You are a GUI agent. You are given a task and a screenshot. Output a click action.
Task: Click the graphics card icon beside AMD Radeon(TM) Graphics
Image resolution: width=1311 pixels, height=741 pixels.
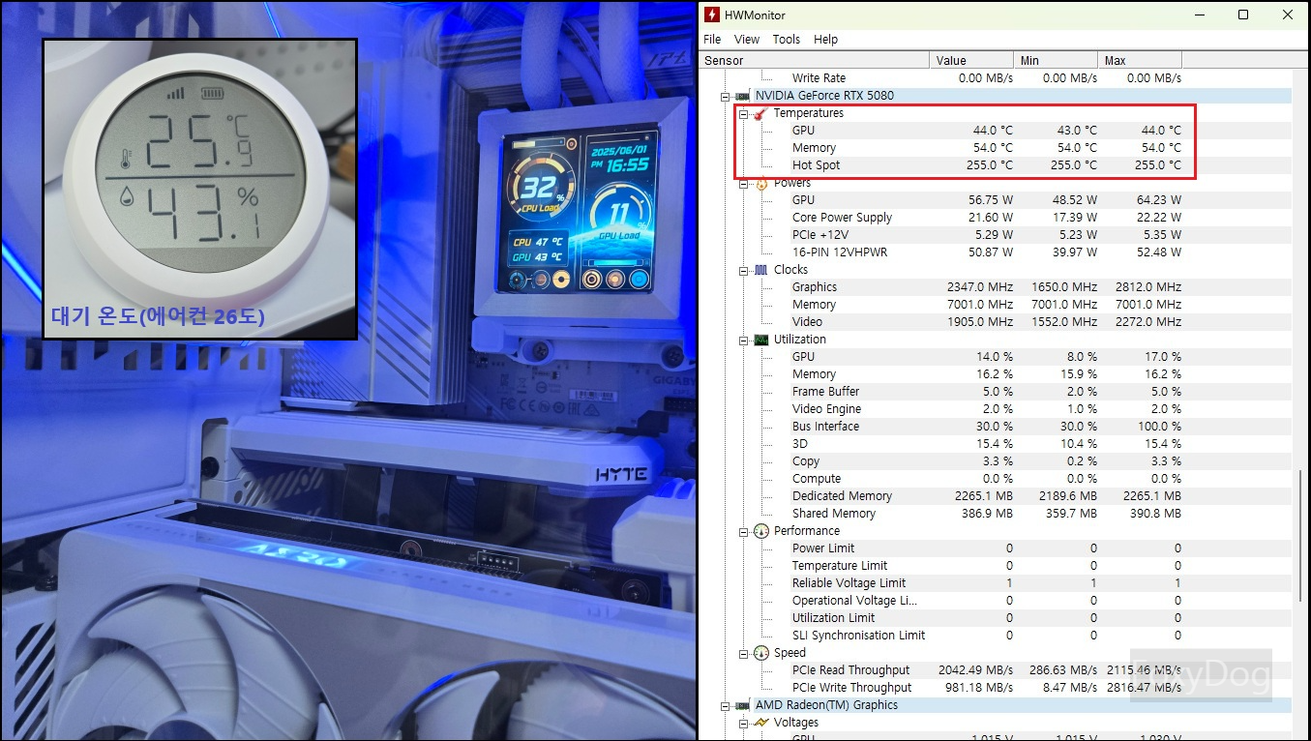pyautogui.click(x=742, y=705)
